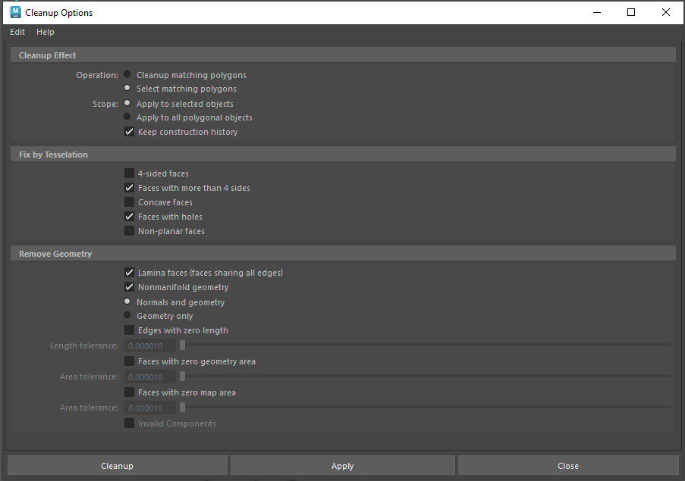This screenshot has height=481, width=685.
Task: Click the Apply button
Action: point(342,466)
